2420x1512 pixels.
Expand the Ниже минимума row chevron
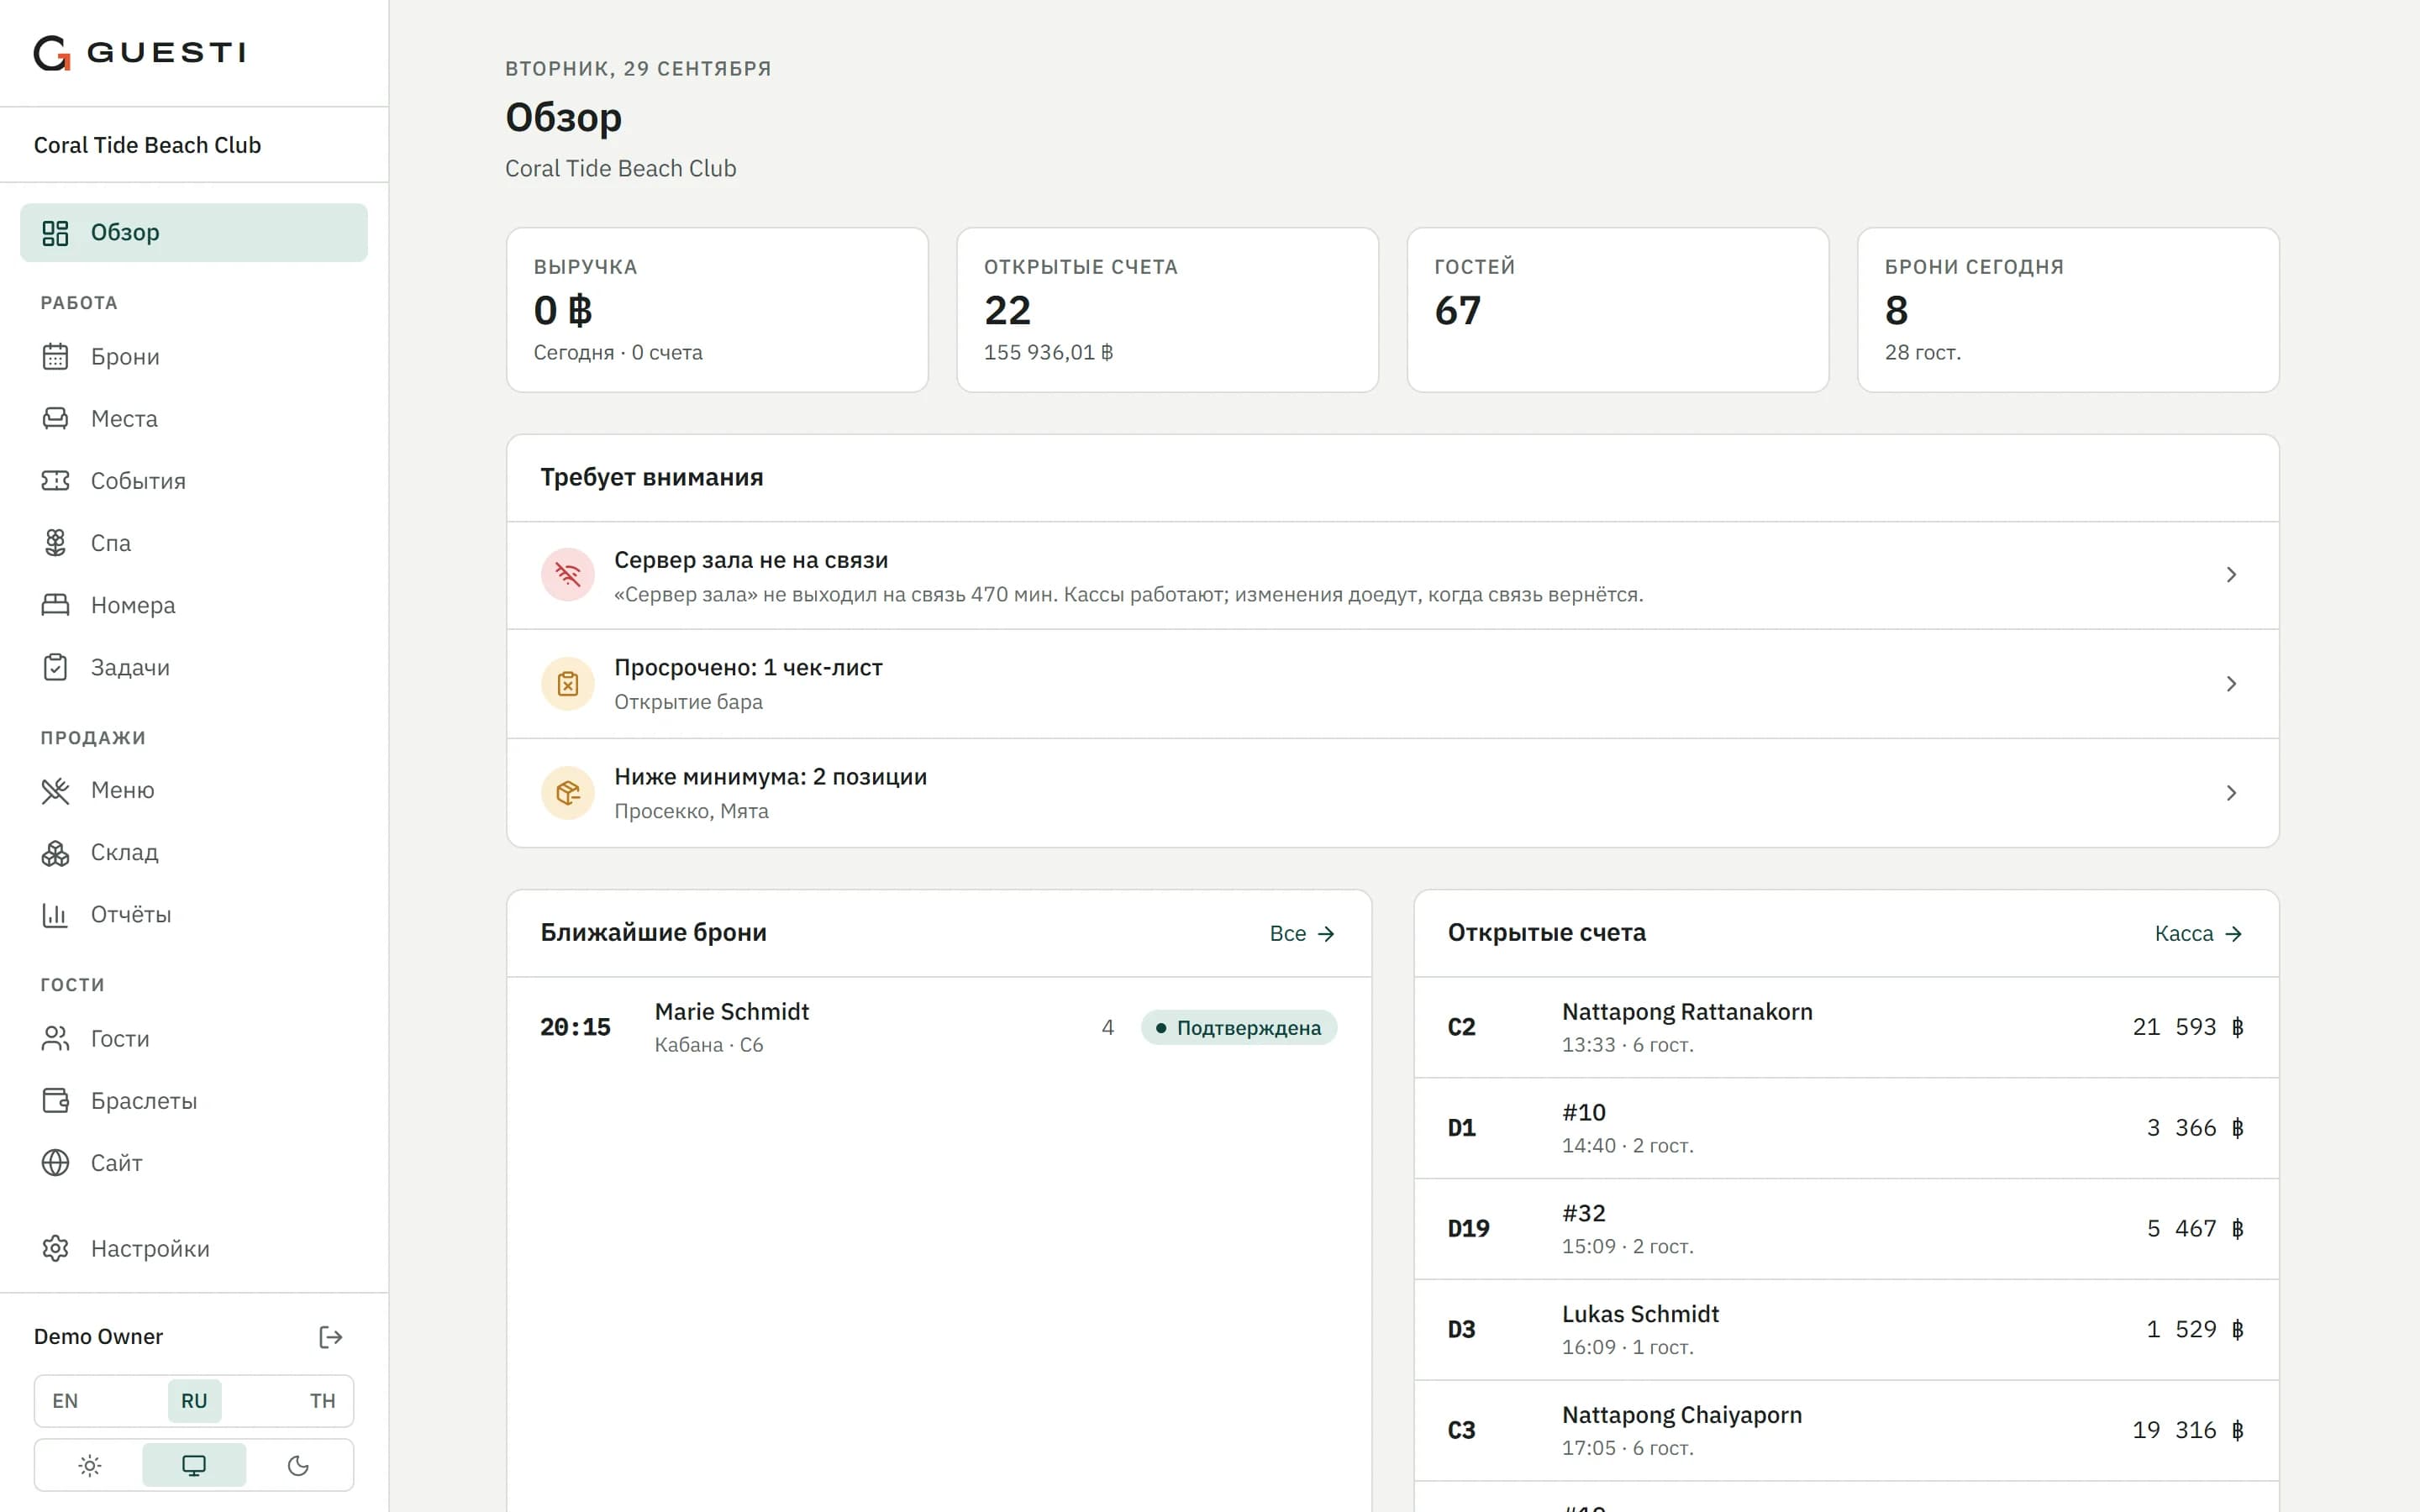click(x=2231, y=793)
